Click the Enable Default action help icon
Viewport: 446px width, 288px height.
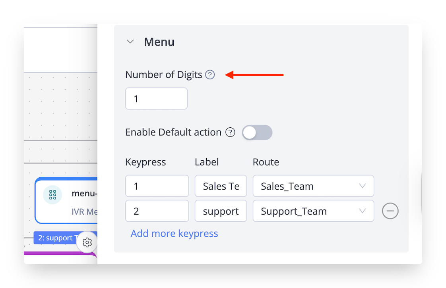(x=230, y=132)
